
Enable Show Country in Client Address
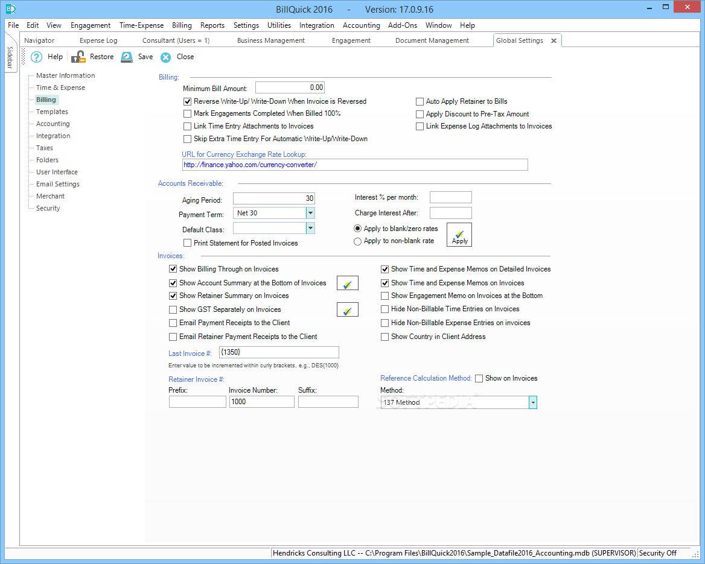coord(385,337)
